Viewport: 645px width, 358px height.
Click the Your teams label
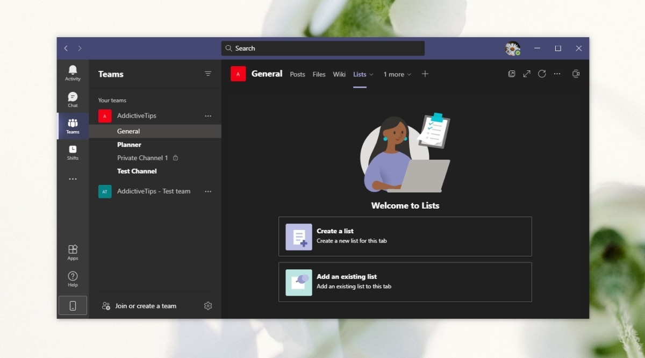(112, 101)
